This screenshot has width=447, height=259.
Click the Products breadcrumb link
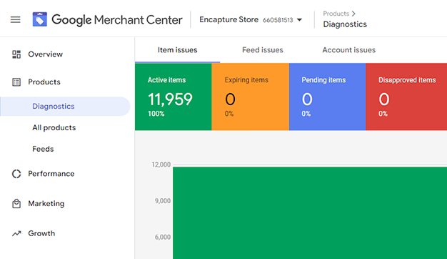coord(336,14)
